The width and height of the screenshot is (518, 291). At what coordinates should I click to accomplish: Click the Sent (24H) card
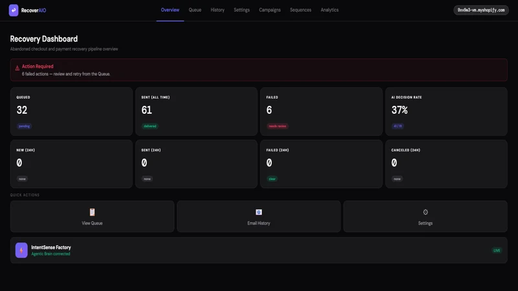click(x=196, y=164)
